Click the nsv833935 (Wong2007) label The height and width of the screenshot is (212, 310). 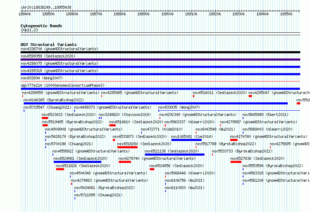pyautogui.click(x=179, y=107)
